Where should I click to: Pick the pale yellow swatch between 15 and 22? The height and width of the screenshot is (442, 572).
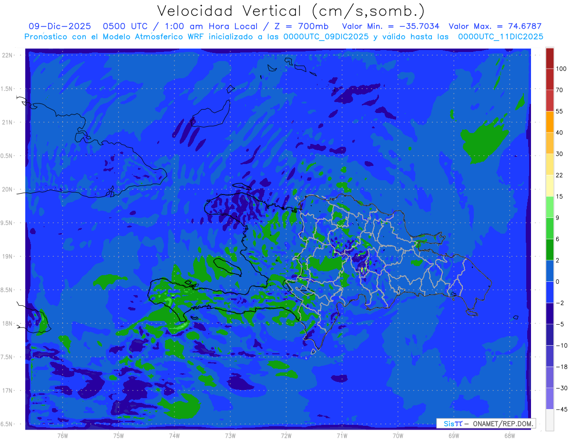point(550,185)
